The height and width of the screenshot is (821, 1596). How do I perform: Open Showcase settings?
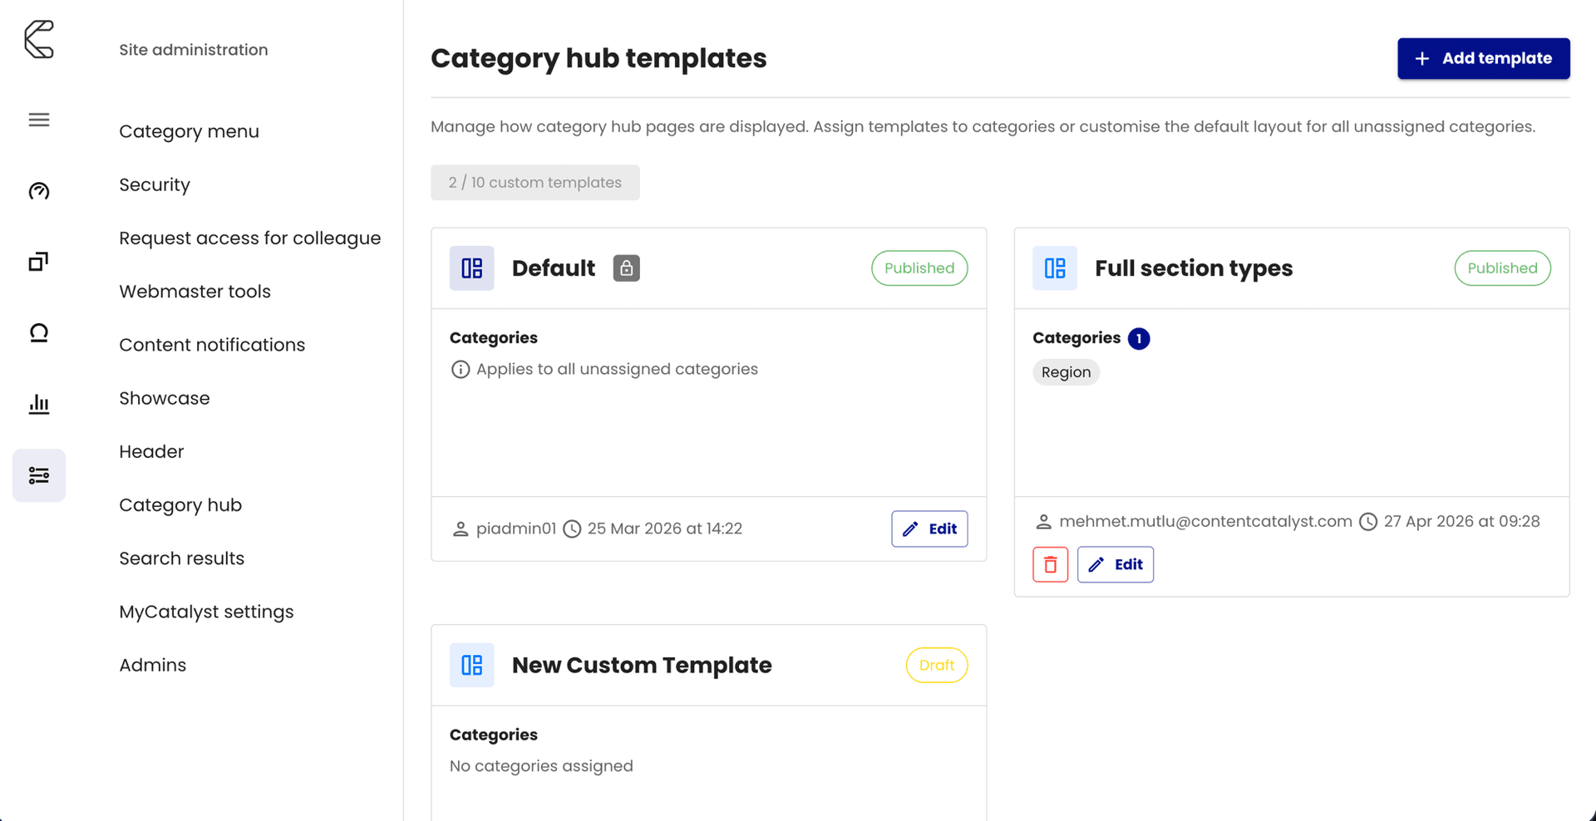[x=165, y=398]
